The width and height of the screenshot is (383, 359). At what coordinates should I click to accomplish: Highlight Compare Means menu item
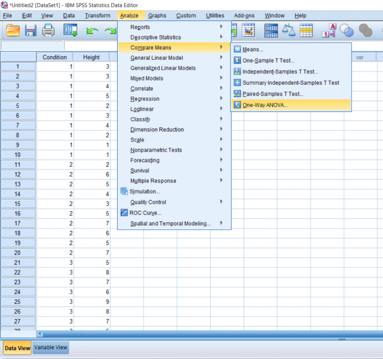click(174, 48)
